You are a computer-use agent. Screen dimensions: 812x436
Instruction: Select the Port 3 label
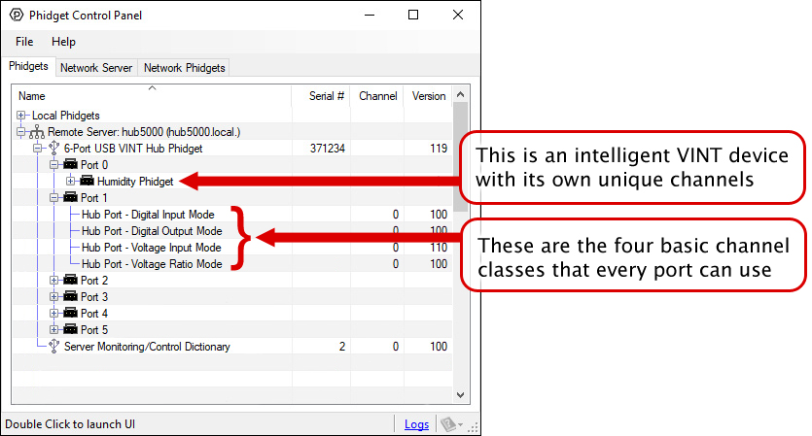click(x=94, y=297)
